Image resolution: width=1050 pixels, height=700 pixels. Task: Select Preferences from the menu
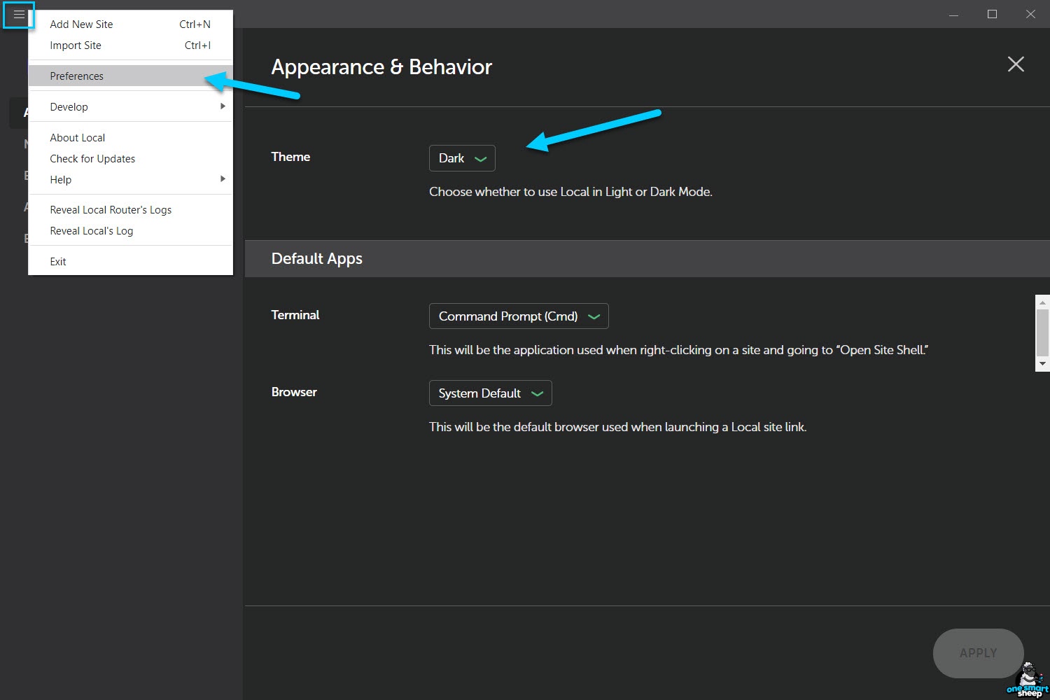click(76, 76)
